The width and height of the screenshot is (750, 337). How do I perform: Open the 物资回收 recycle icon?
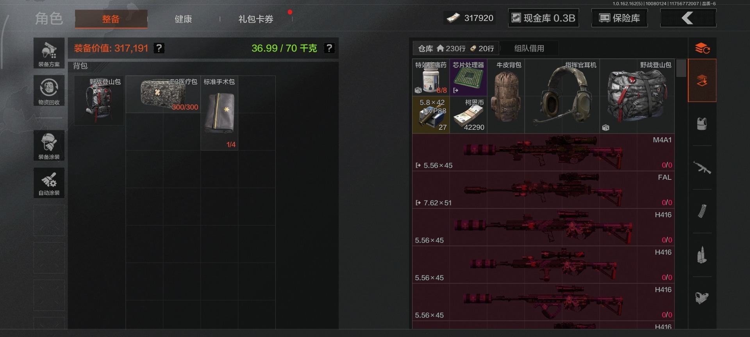[49, 91]
